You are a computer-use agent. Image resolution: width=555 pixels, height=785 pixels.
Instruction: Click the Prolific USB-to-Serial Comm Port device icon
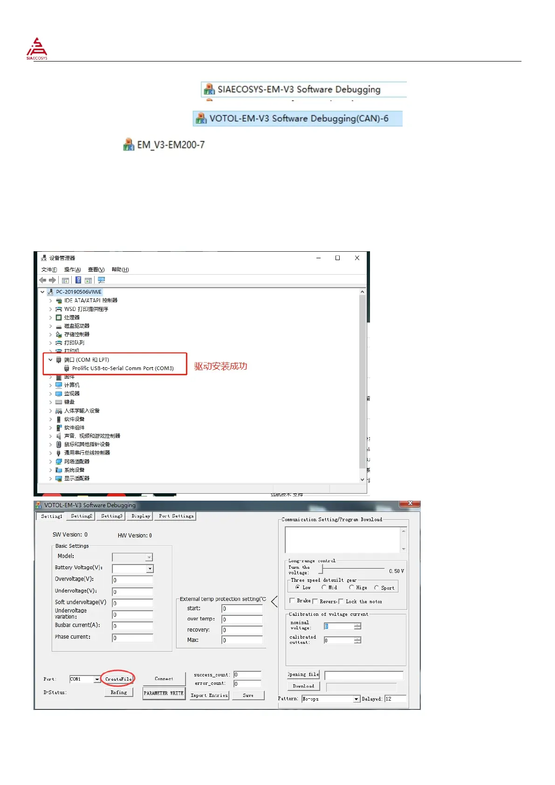[x=67, y=368]
